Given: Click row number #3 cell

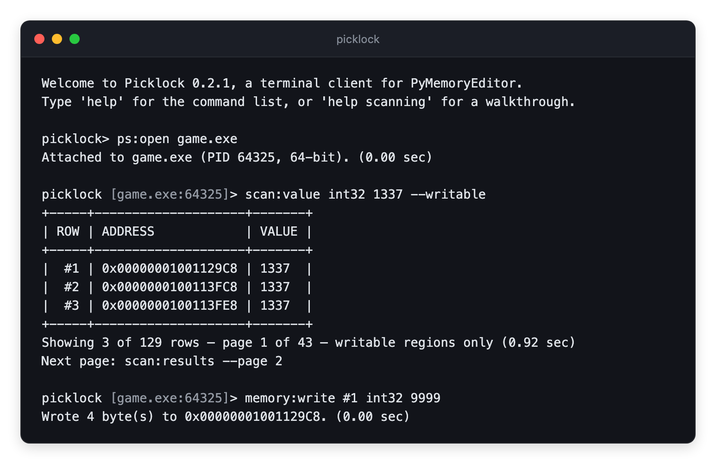Looking at the screenshot, I should [72, 306].
